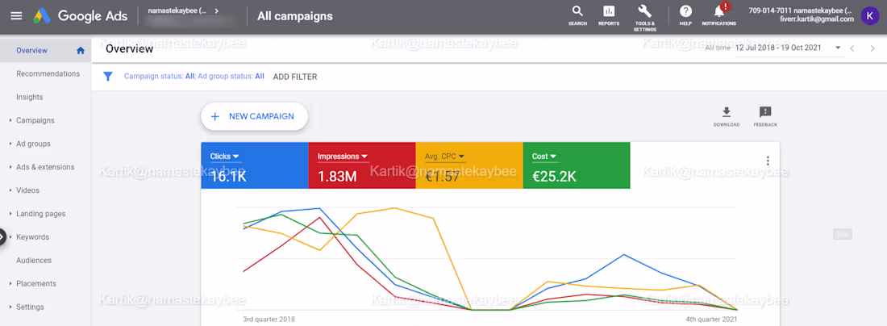
Task: Click the black sidebar collapse arrow button
Action: (2, 237)
